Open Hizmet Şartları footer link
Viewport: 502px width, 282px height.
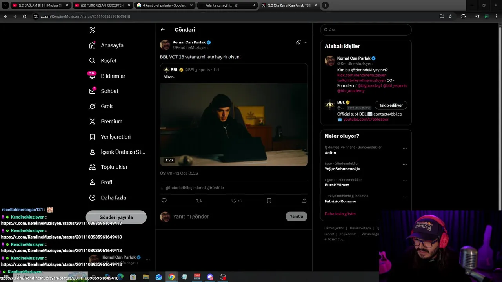[x=334, y=228]
